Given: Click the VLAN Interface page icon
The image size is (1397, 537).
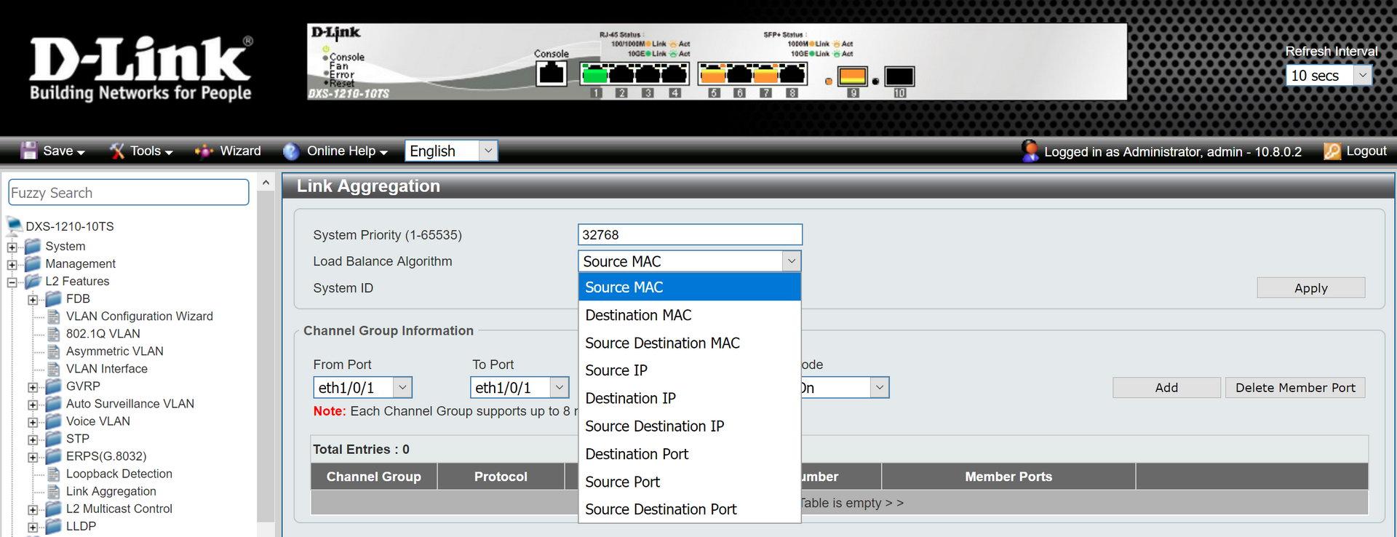Looking at the screenshot, I should coord(54,368).
